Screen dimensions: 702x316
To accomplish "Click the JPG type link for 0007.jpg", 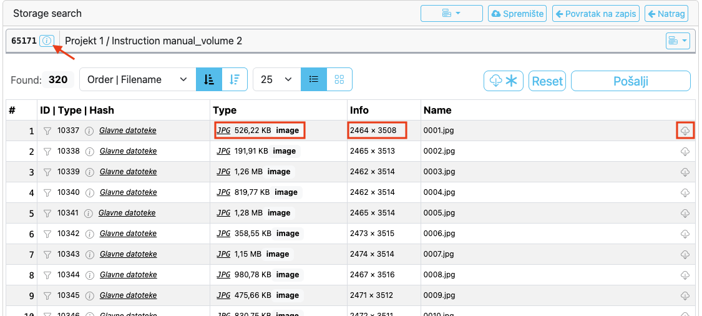I will pyautogui.click(x=223, y=254).
